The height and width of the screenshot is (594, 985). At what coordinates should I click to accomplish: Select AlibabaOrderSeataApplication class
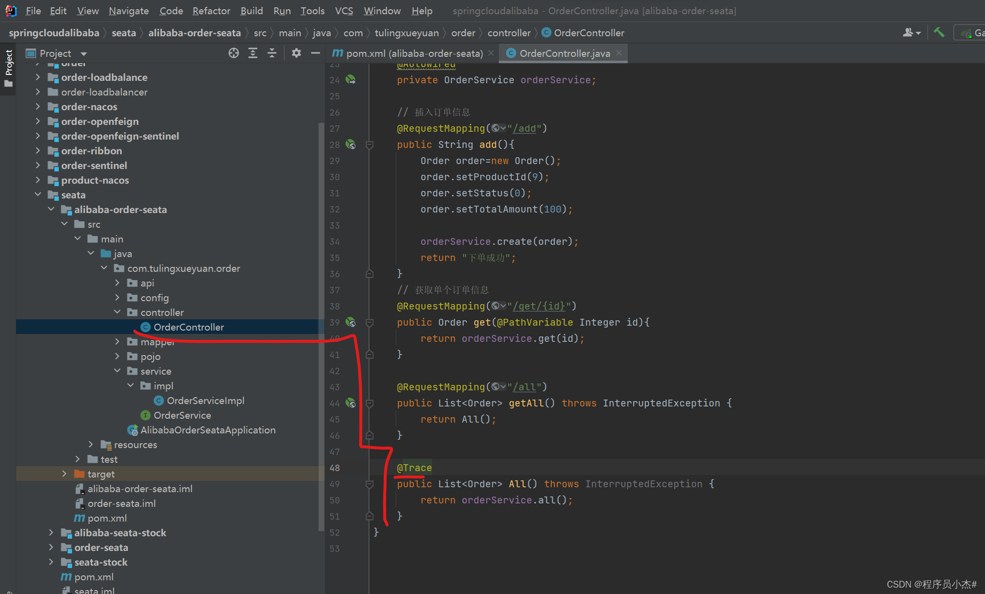click(208, 430)
